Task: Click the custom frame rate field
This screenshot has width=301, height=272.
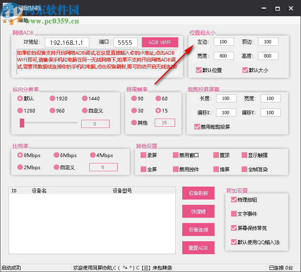Action: (165, 123)
